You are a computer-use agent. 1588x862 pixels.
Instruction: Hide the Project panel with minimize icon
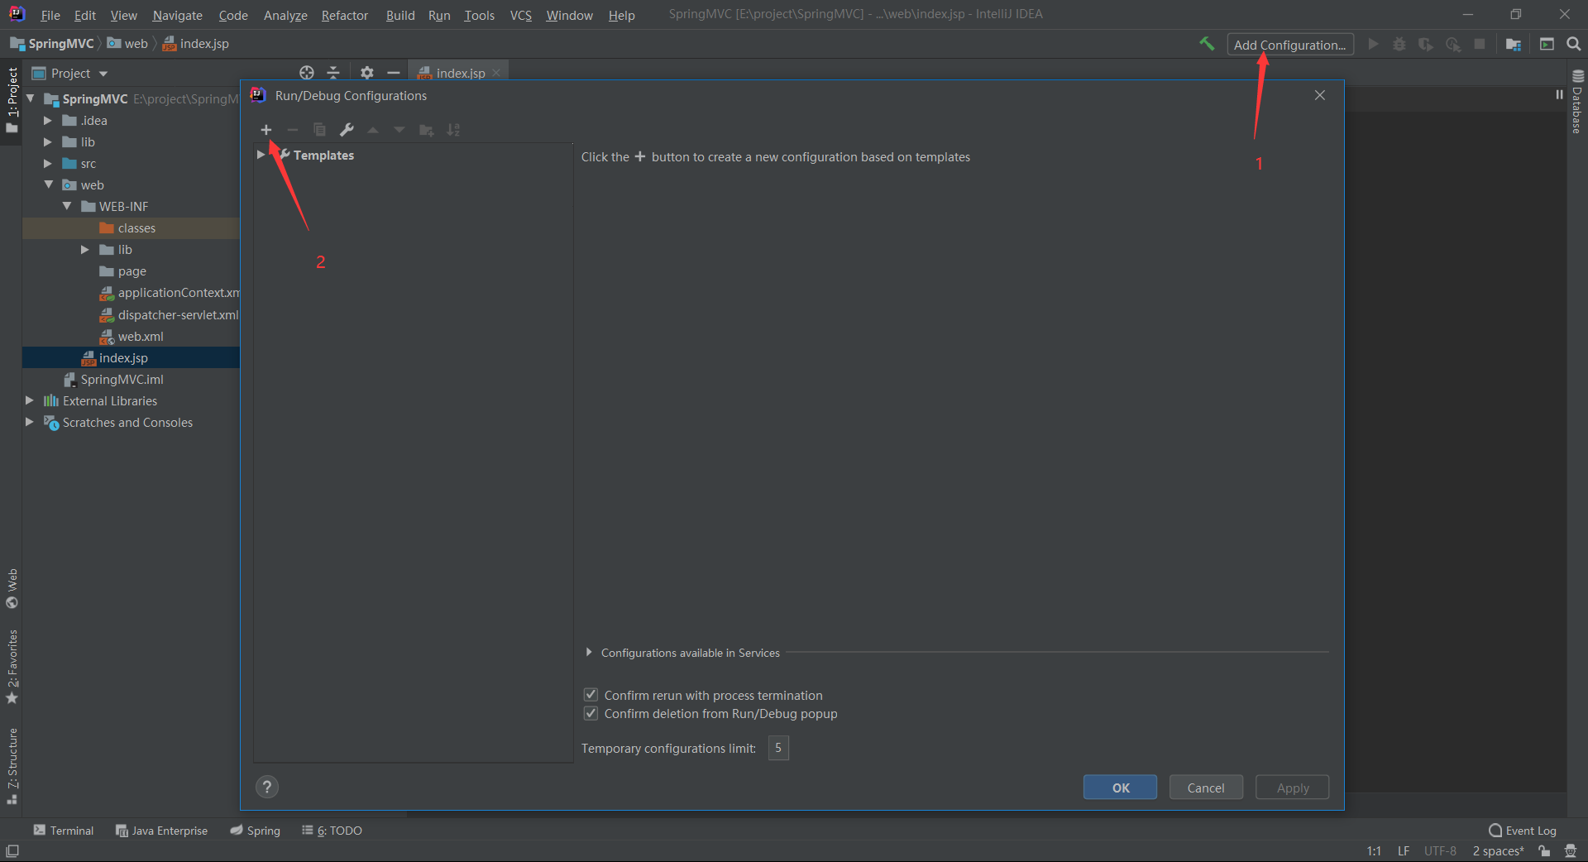coord(394,73)
